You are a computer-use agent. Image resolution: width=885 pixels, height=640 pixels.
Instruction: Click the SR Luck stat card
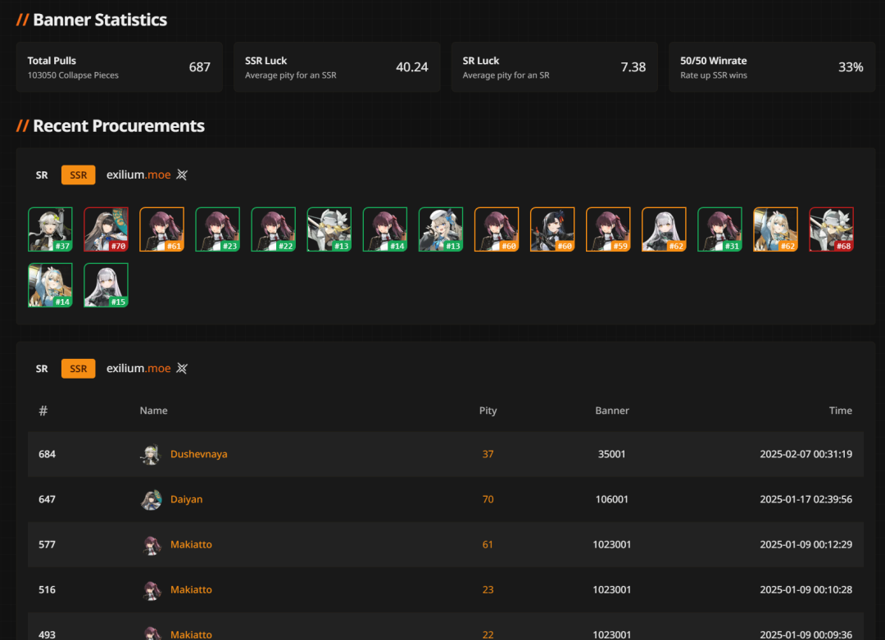(x=554, y=67)
